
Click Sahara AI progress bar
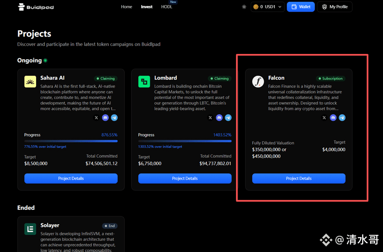[x=71, y=141]
